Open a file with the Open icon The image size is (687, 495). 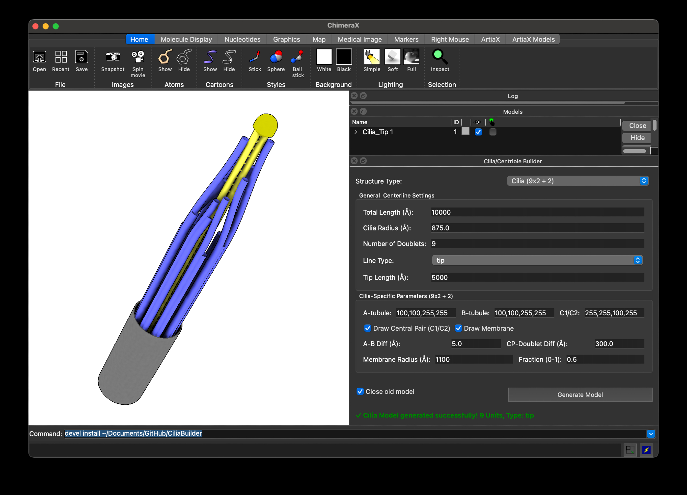(39, 57)
